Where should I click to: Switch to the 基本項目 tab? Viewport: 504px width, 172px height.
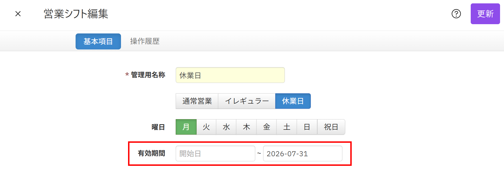(98, 41)
